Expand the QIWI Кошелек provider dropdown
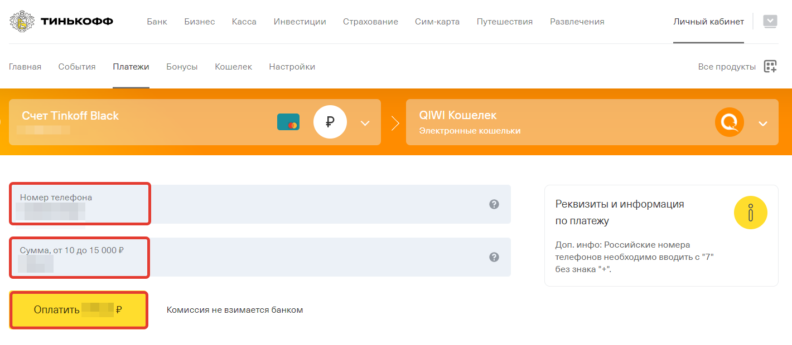The width and height of the screenshot is (792, 345). coord(763,124)
